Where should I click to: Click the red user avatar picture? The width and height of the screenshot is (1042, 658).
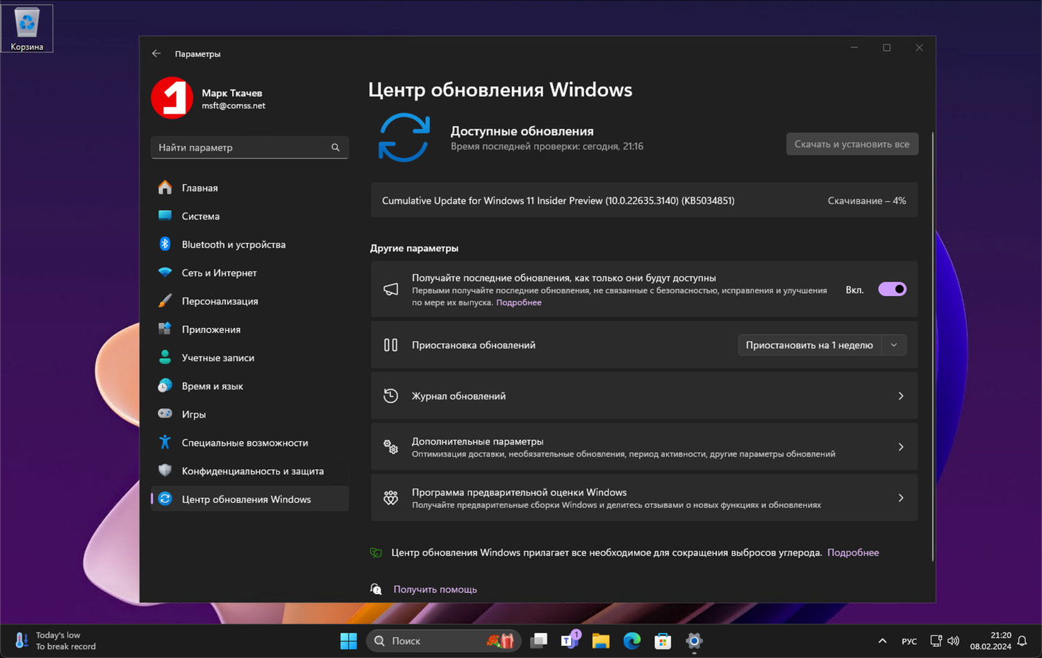tap(172, 98)
